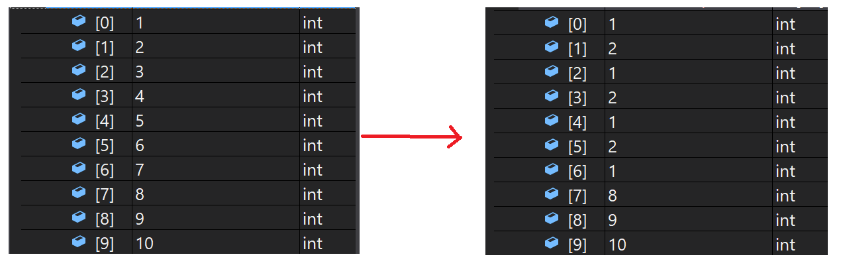Click the cube icon of [9] in left panel
The width and height of the screenshot is (843, 279).
[x=79, y=243]
